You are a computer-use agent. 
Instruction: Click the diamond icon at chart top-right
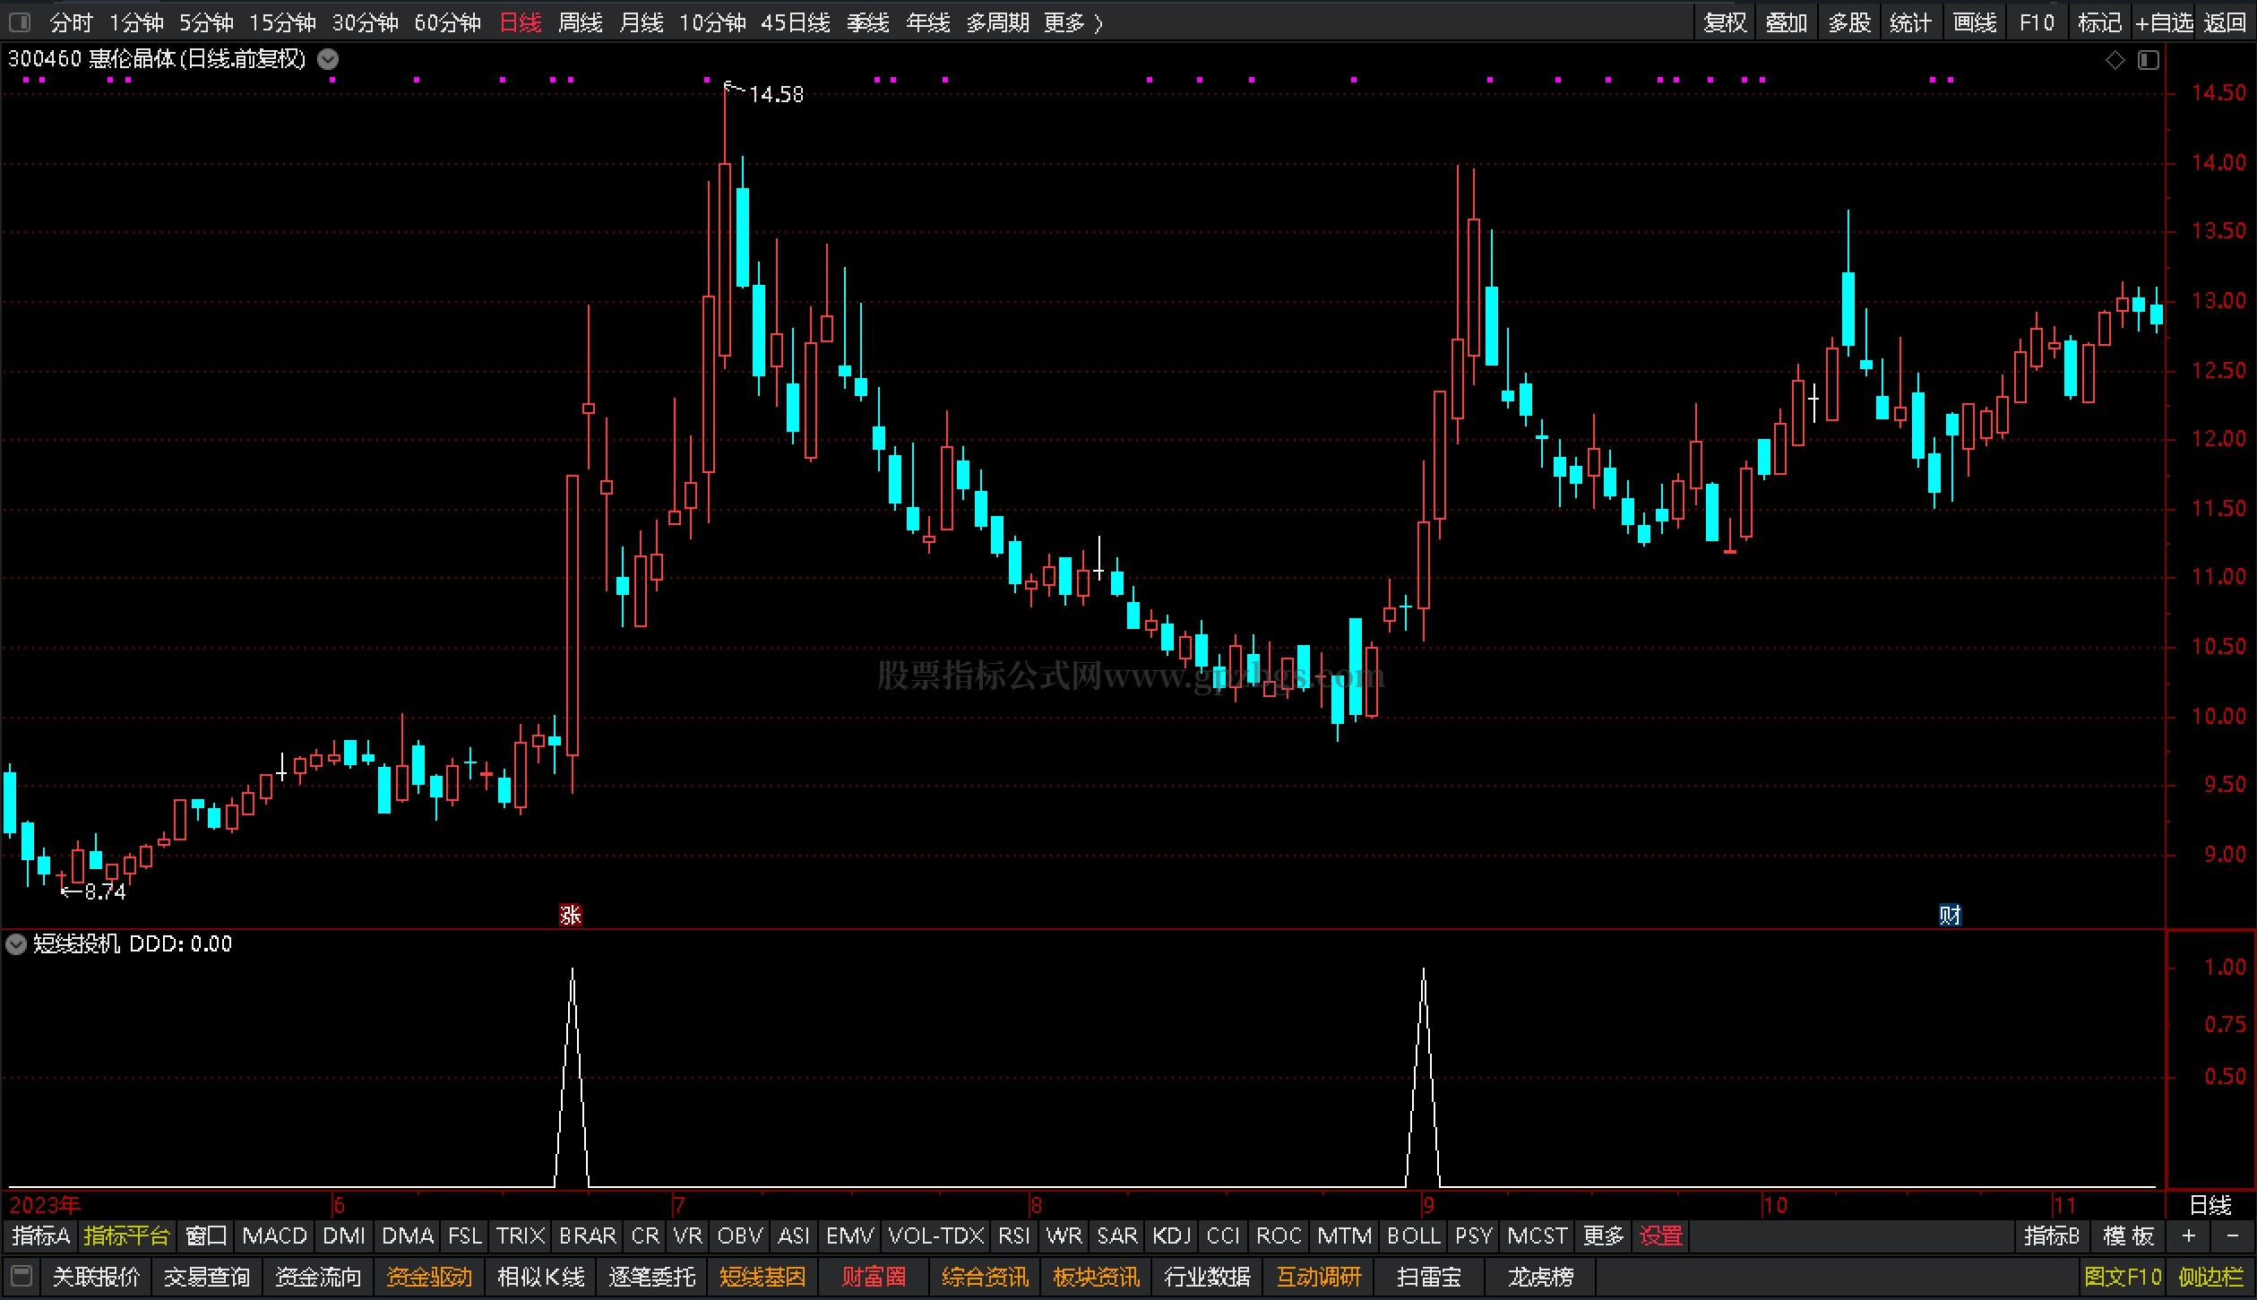[2115, 60]
